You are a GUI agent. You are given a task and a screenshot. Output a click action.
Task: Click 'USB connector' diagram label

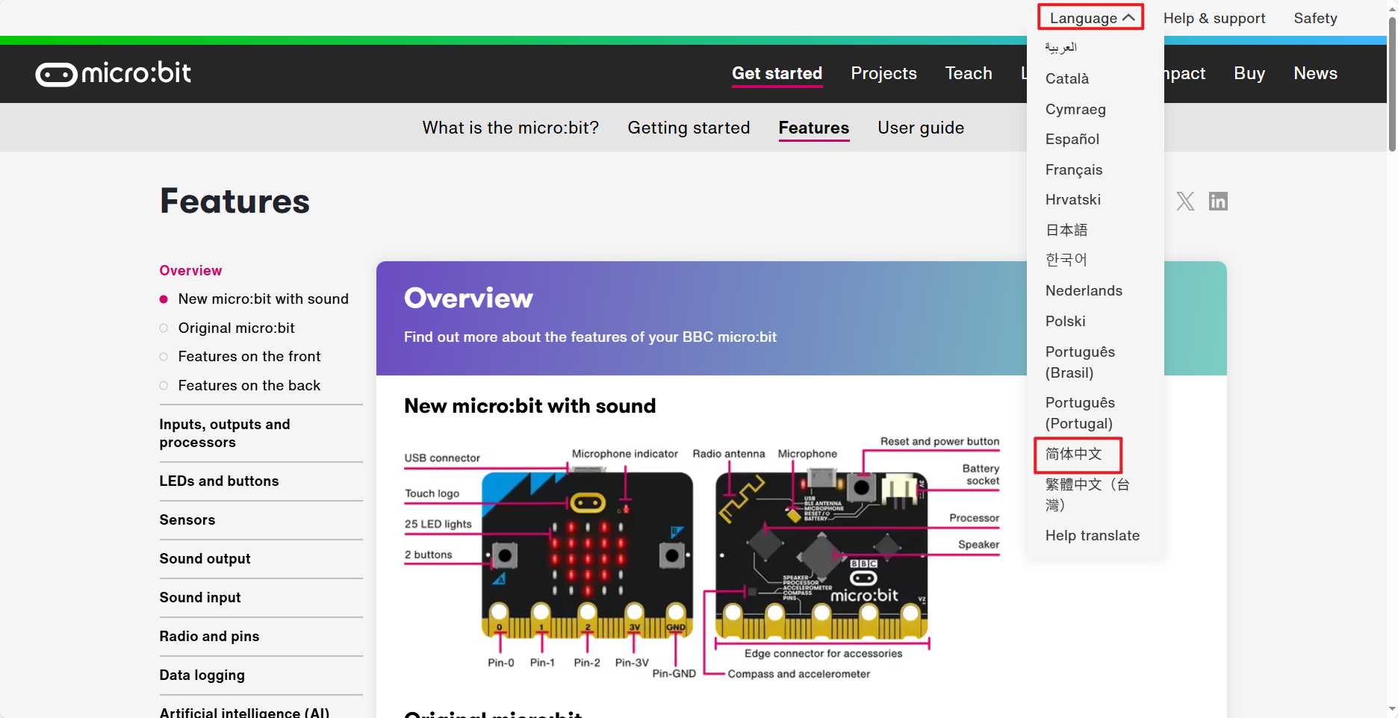pos(442,458)
